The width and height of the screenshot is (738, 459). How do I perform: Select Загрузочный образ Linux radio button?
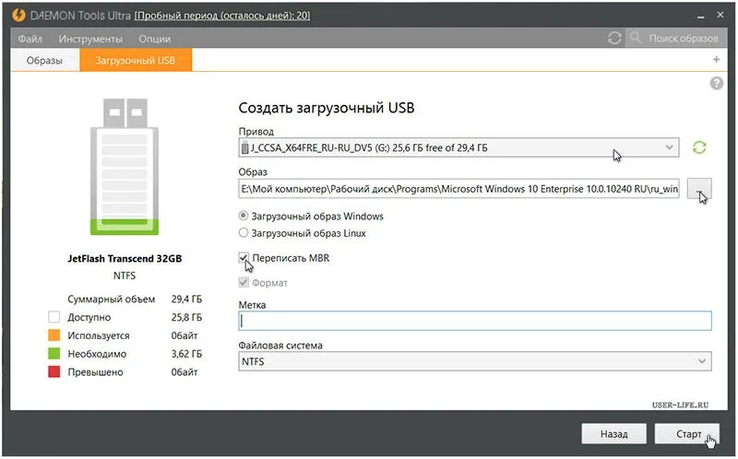(244, 232)
